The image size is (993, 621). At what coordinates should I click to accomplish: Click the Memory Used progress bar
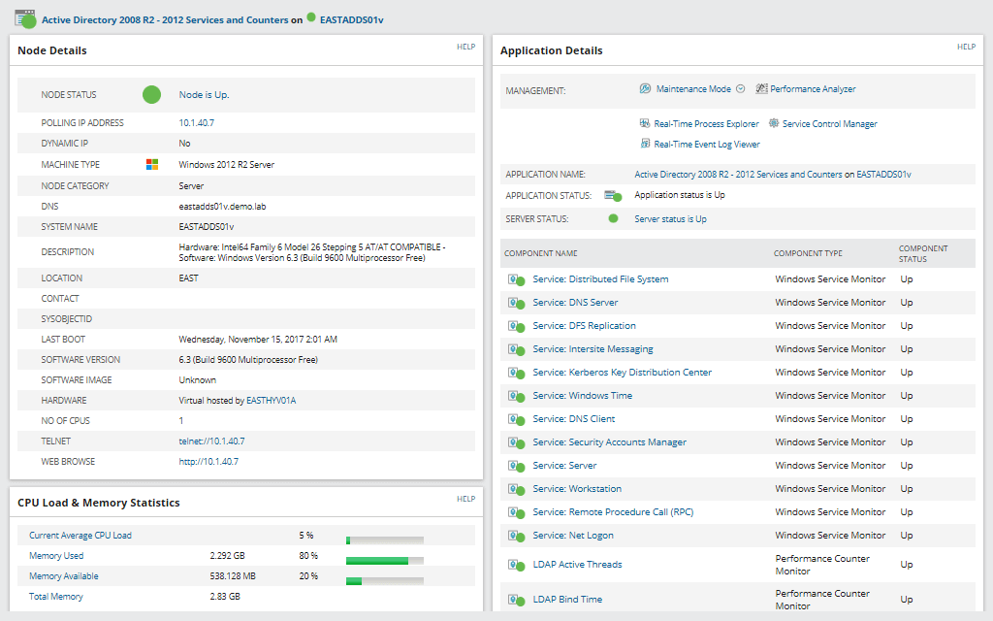point(385,560)
